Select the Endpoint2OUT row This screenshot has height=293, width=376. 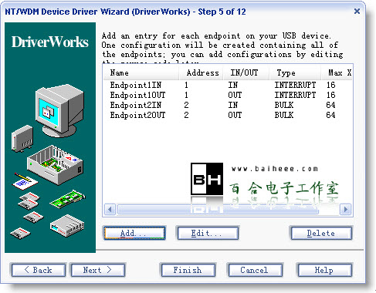pos(228,115)
